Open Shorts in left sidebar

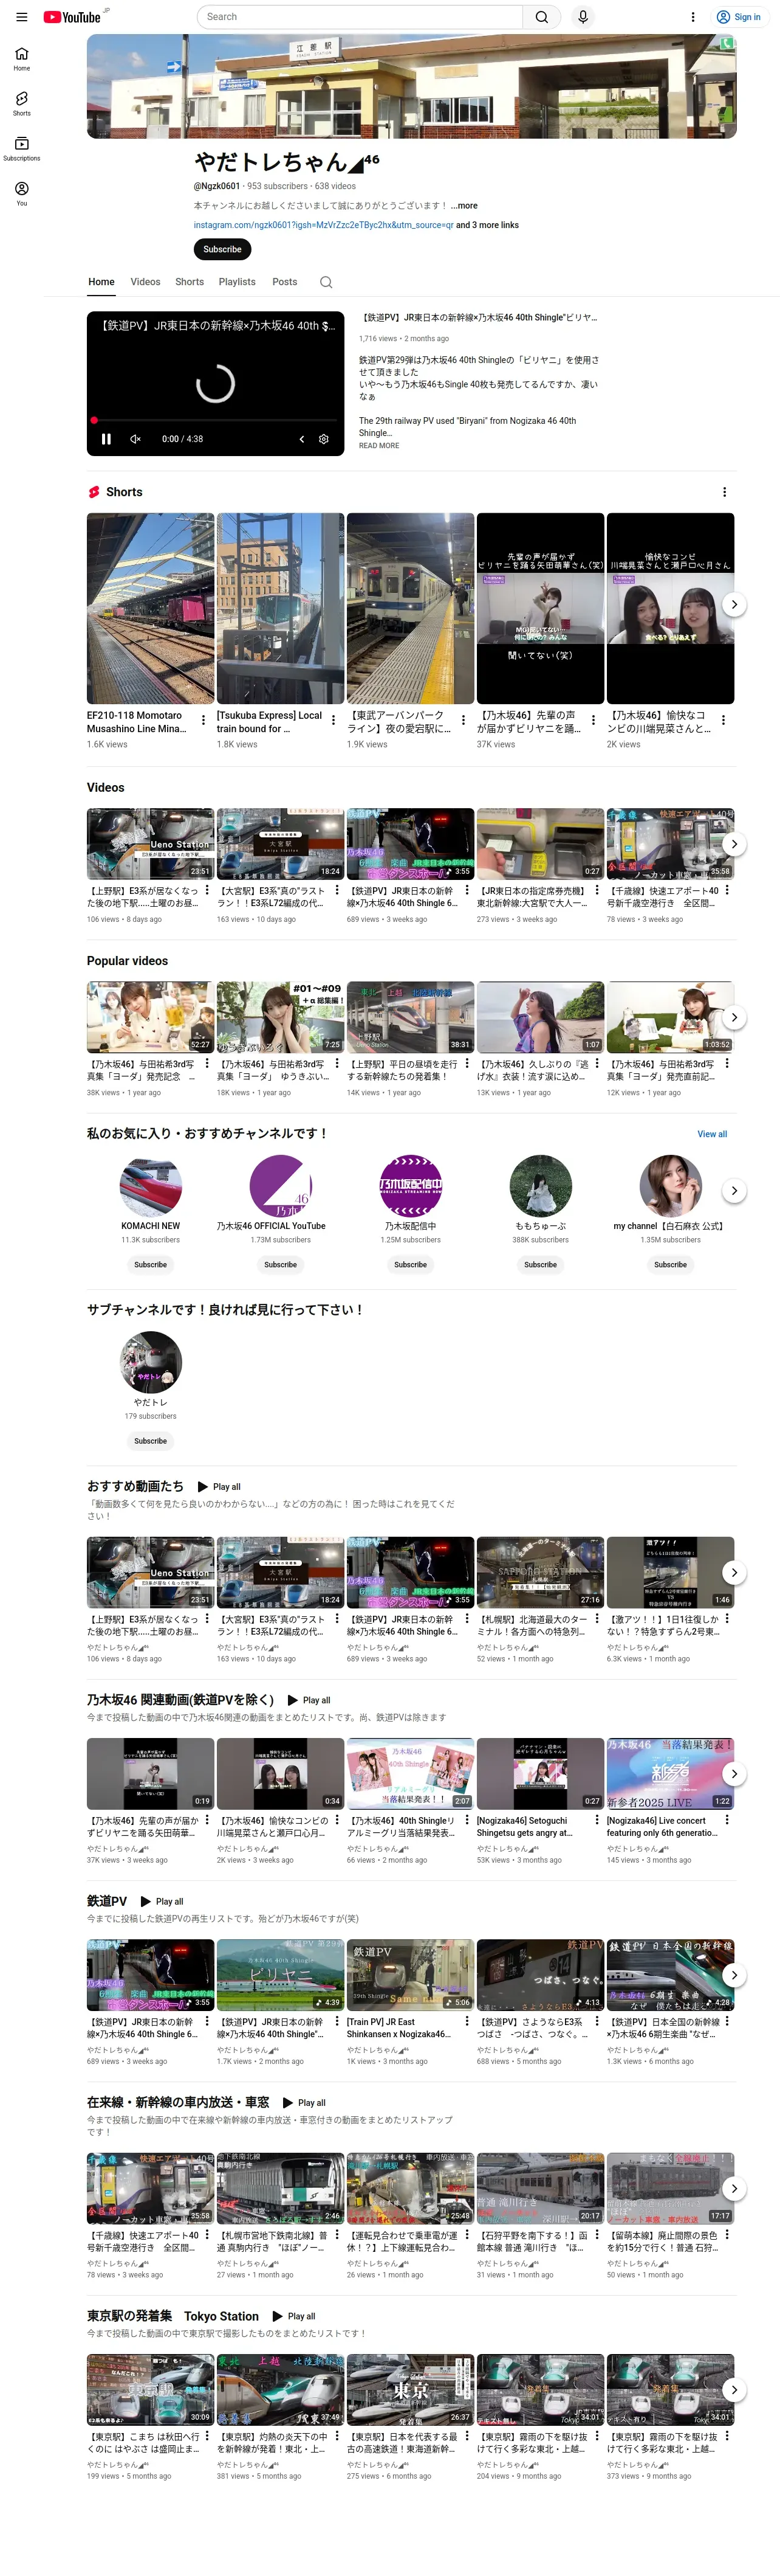[x=22, y=104]
